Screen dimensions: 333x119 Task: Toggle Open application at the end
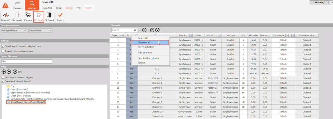[x=3, y=81]
